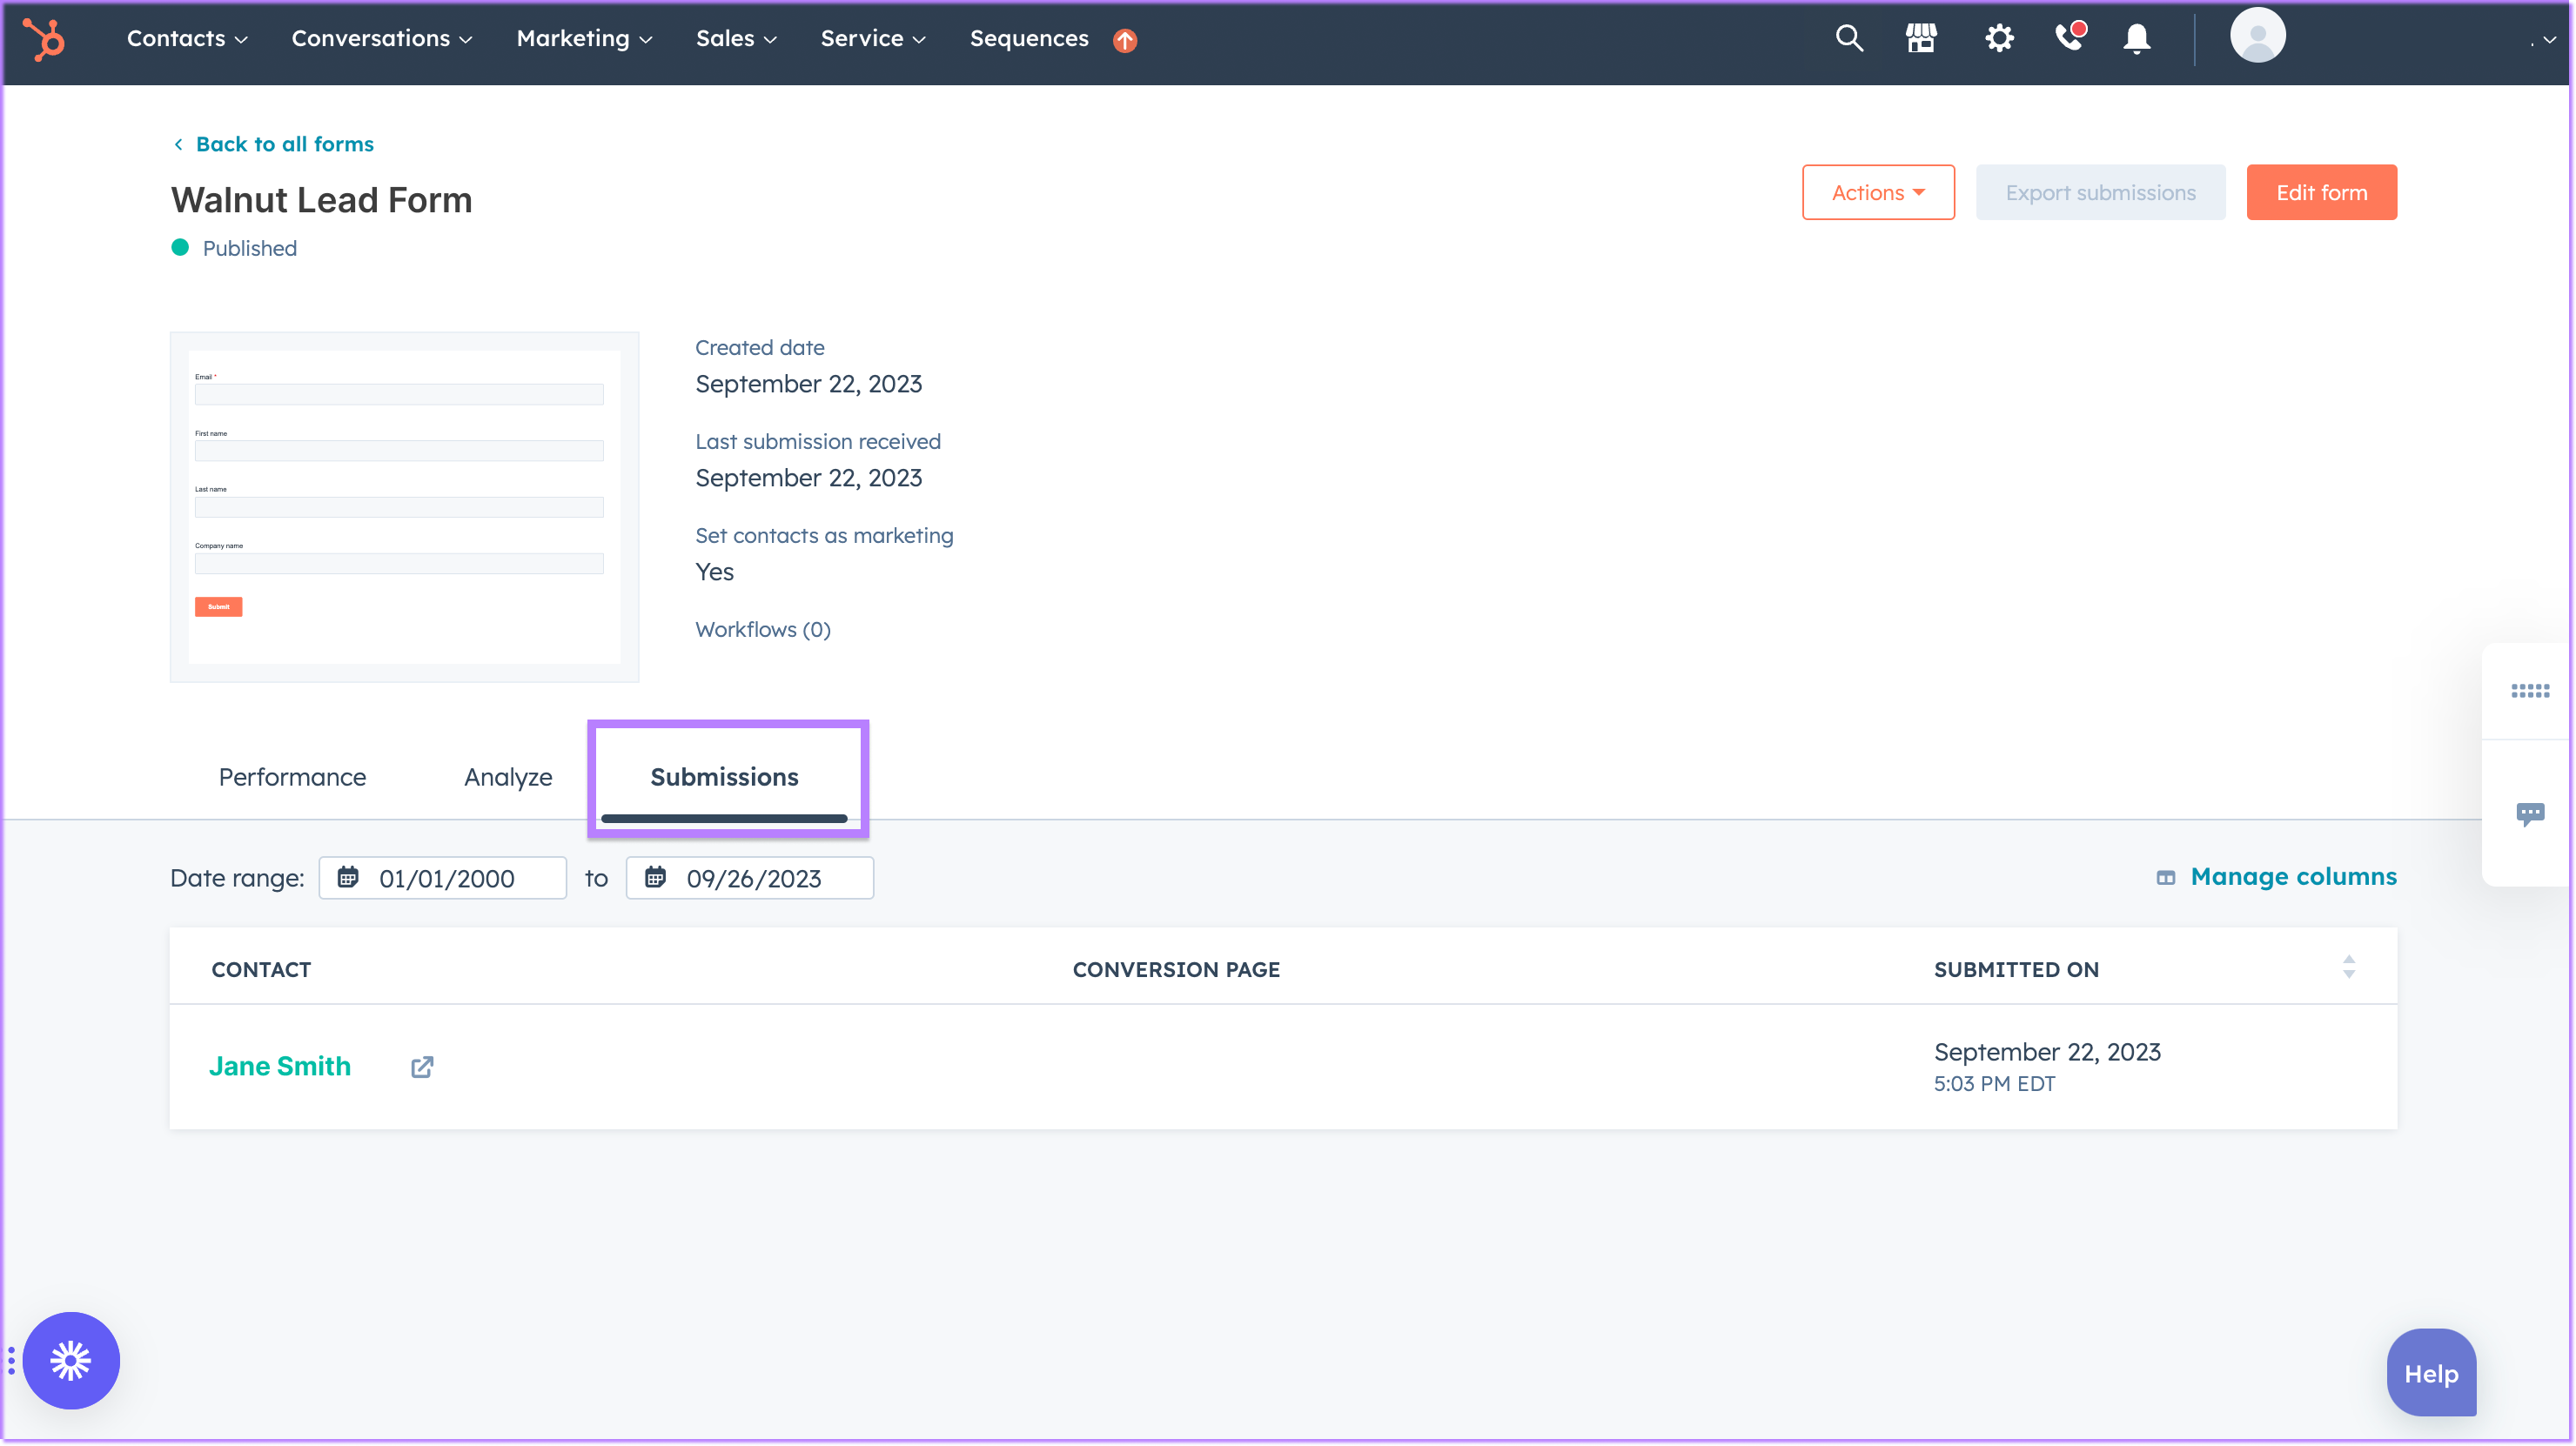The width and height of the screenshot is (2576, 1446).
Task: Open the search magnifier icon
Action: 1849,39
